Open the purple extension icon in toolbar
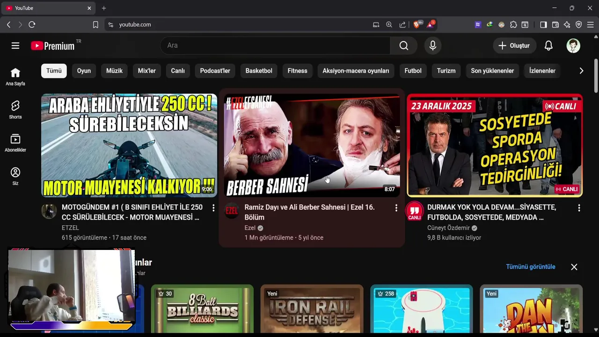The image size is (599, 337). coord(478,24)
